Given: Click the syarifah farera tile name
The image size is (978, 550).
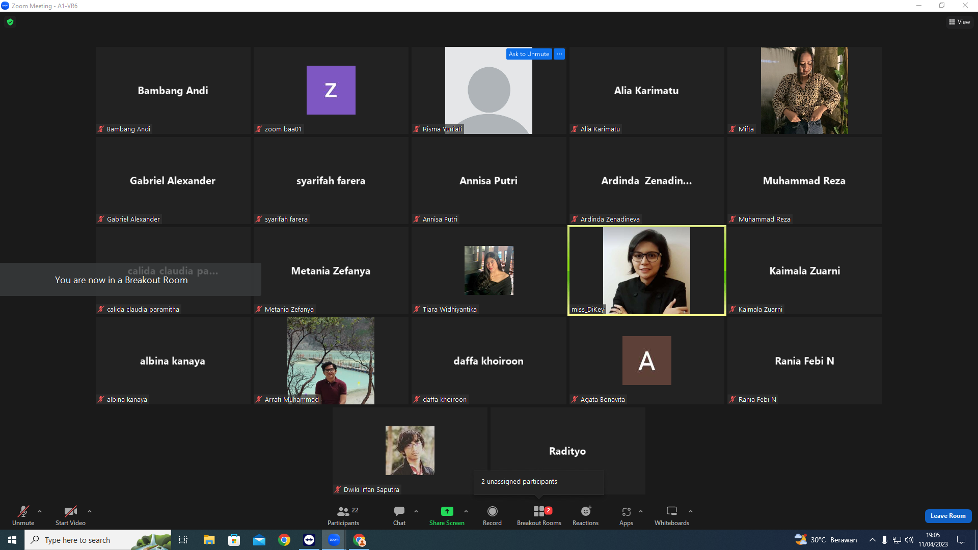Looking at the screenshot, I should point(331,181).
